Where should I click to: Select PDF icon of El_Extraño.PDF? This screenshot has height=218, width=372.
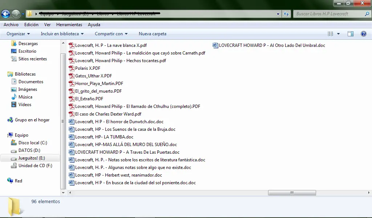pyautogui.click(x=72, y=99)
